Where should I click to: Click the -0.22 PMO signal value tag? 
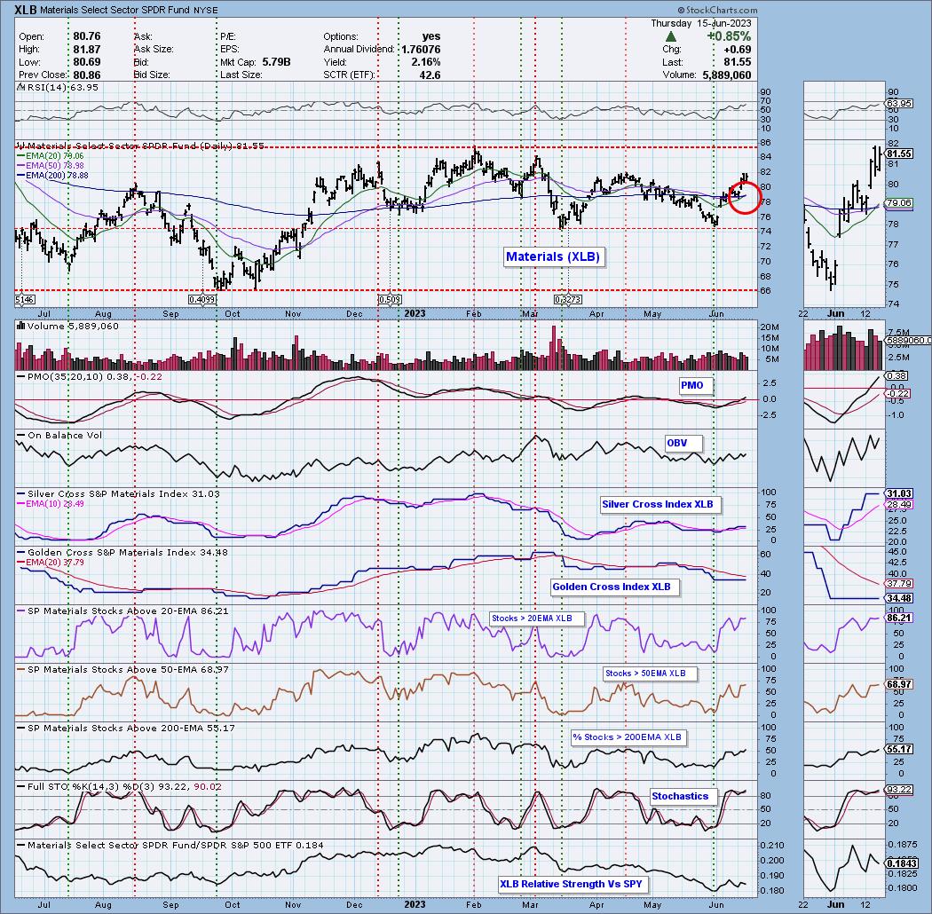(x=897, y=393)
